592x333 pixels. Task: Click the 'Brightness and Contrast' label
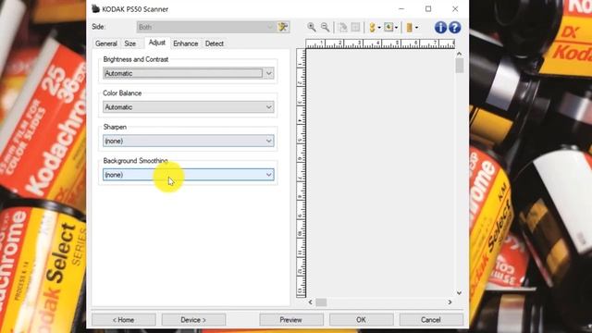point(136,59)
